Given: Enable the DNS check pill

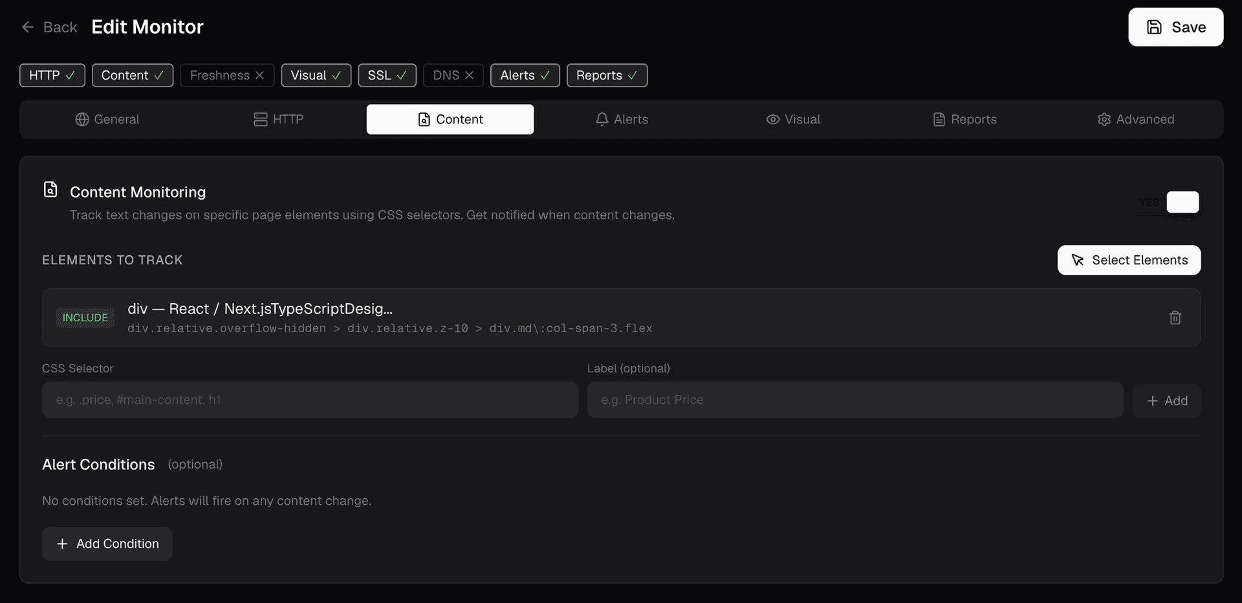Looking at the screenshot, I should point(453,75).
